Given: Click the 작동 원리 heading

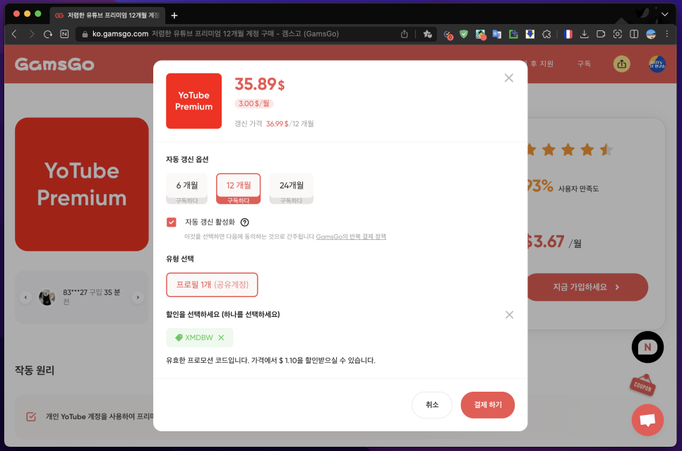Looking at the screenshot, I should [35, 371].
